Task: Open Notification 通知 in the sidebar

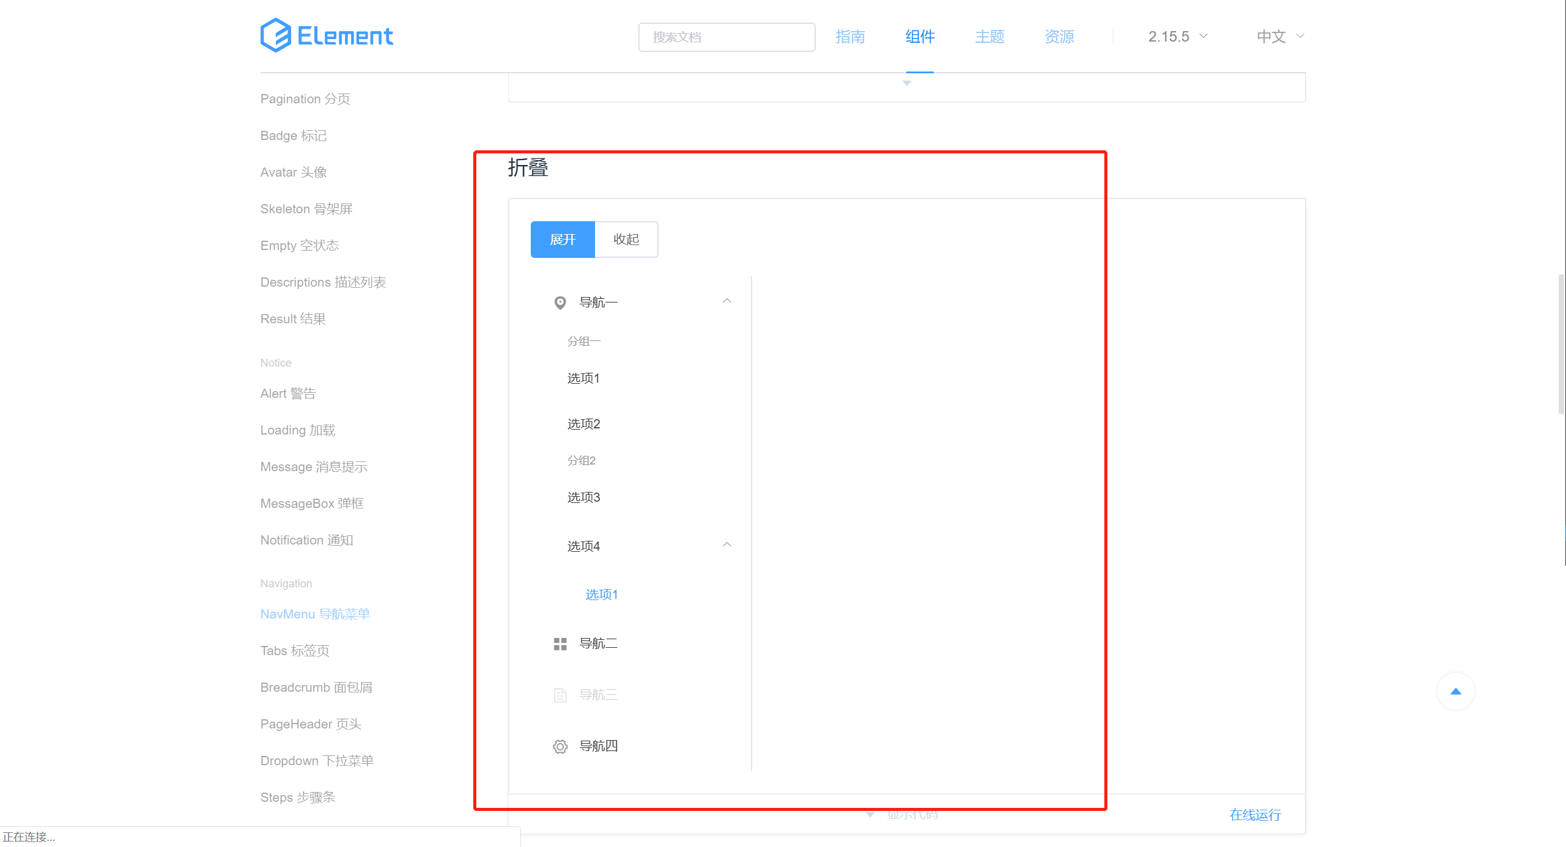Action: coord(306,540)
